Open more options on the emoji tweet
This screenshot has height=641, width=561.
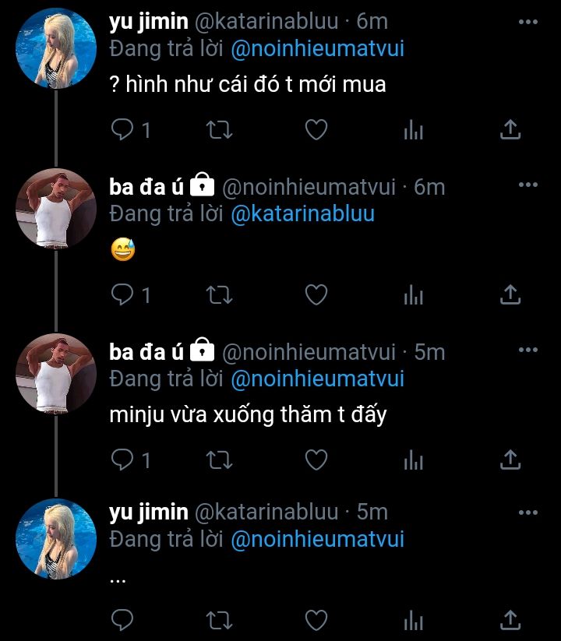[x=528, y=185]
